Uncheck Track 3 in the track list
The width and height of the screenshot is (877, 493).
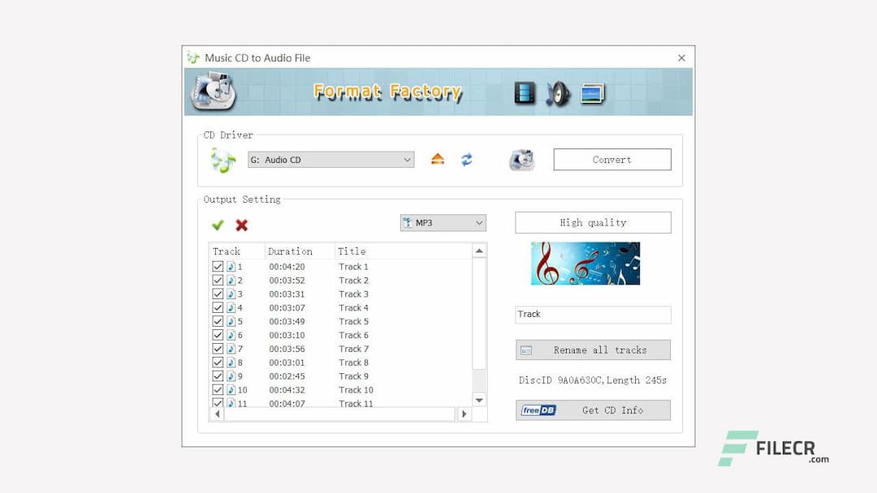tap(218, 294)
